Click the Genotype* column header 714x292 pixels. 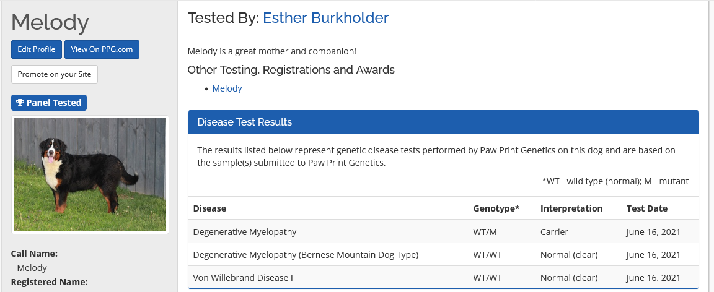pos(496,208)
